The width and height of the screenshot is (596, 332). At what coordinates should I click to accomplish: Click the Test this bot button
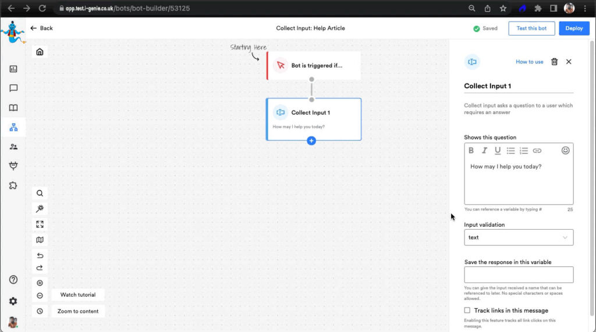531,28
